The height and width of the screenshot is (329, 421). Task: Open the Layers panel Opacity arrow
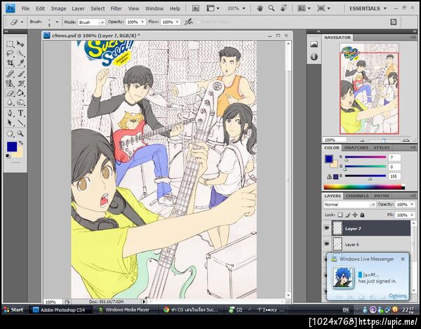413,204
